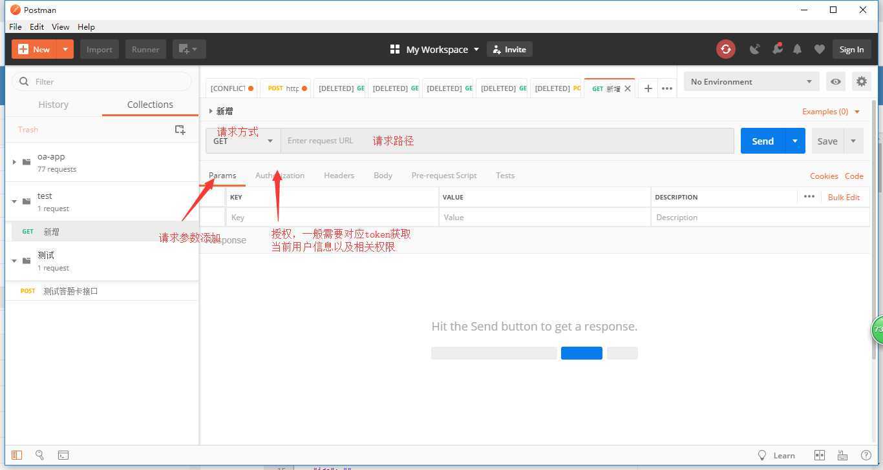Select the POST 测试答题卡接口 request

point(101,291)
